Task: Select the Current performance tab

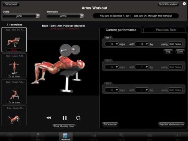Action: (121, 30)
